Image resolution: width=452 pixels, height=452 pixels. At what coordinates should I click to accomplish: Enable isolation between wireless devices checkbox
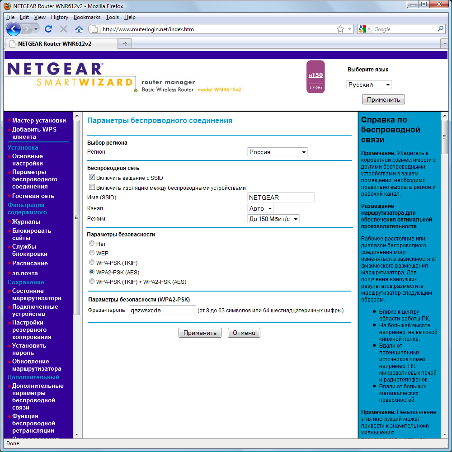(92, 187)
